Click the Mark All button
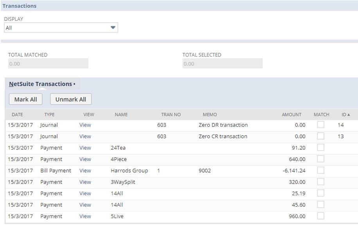This screenshot has width=358, height=225. point(25,99)
